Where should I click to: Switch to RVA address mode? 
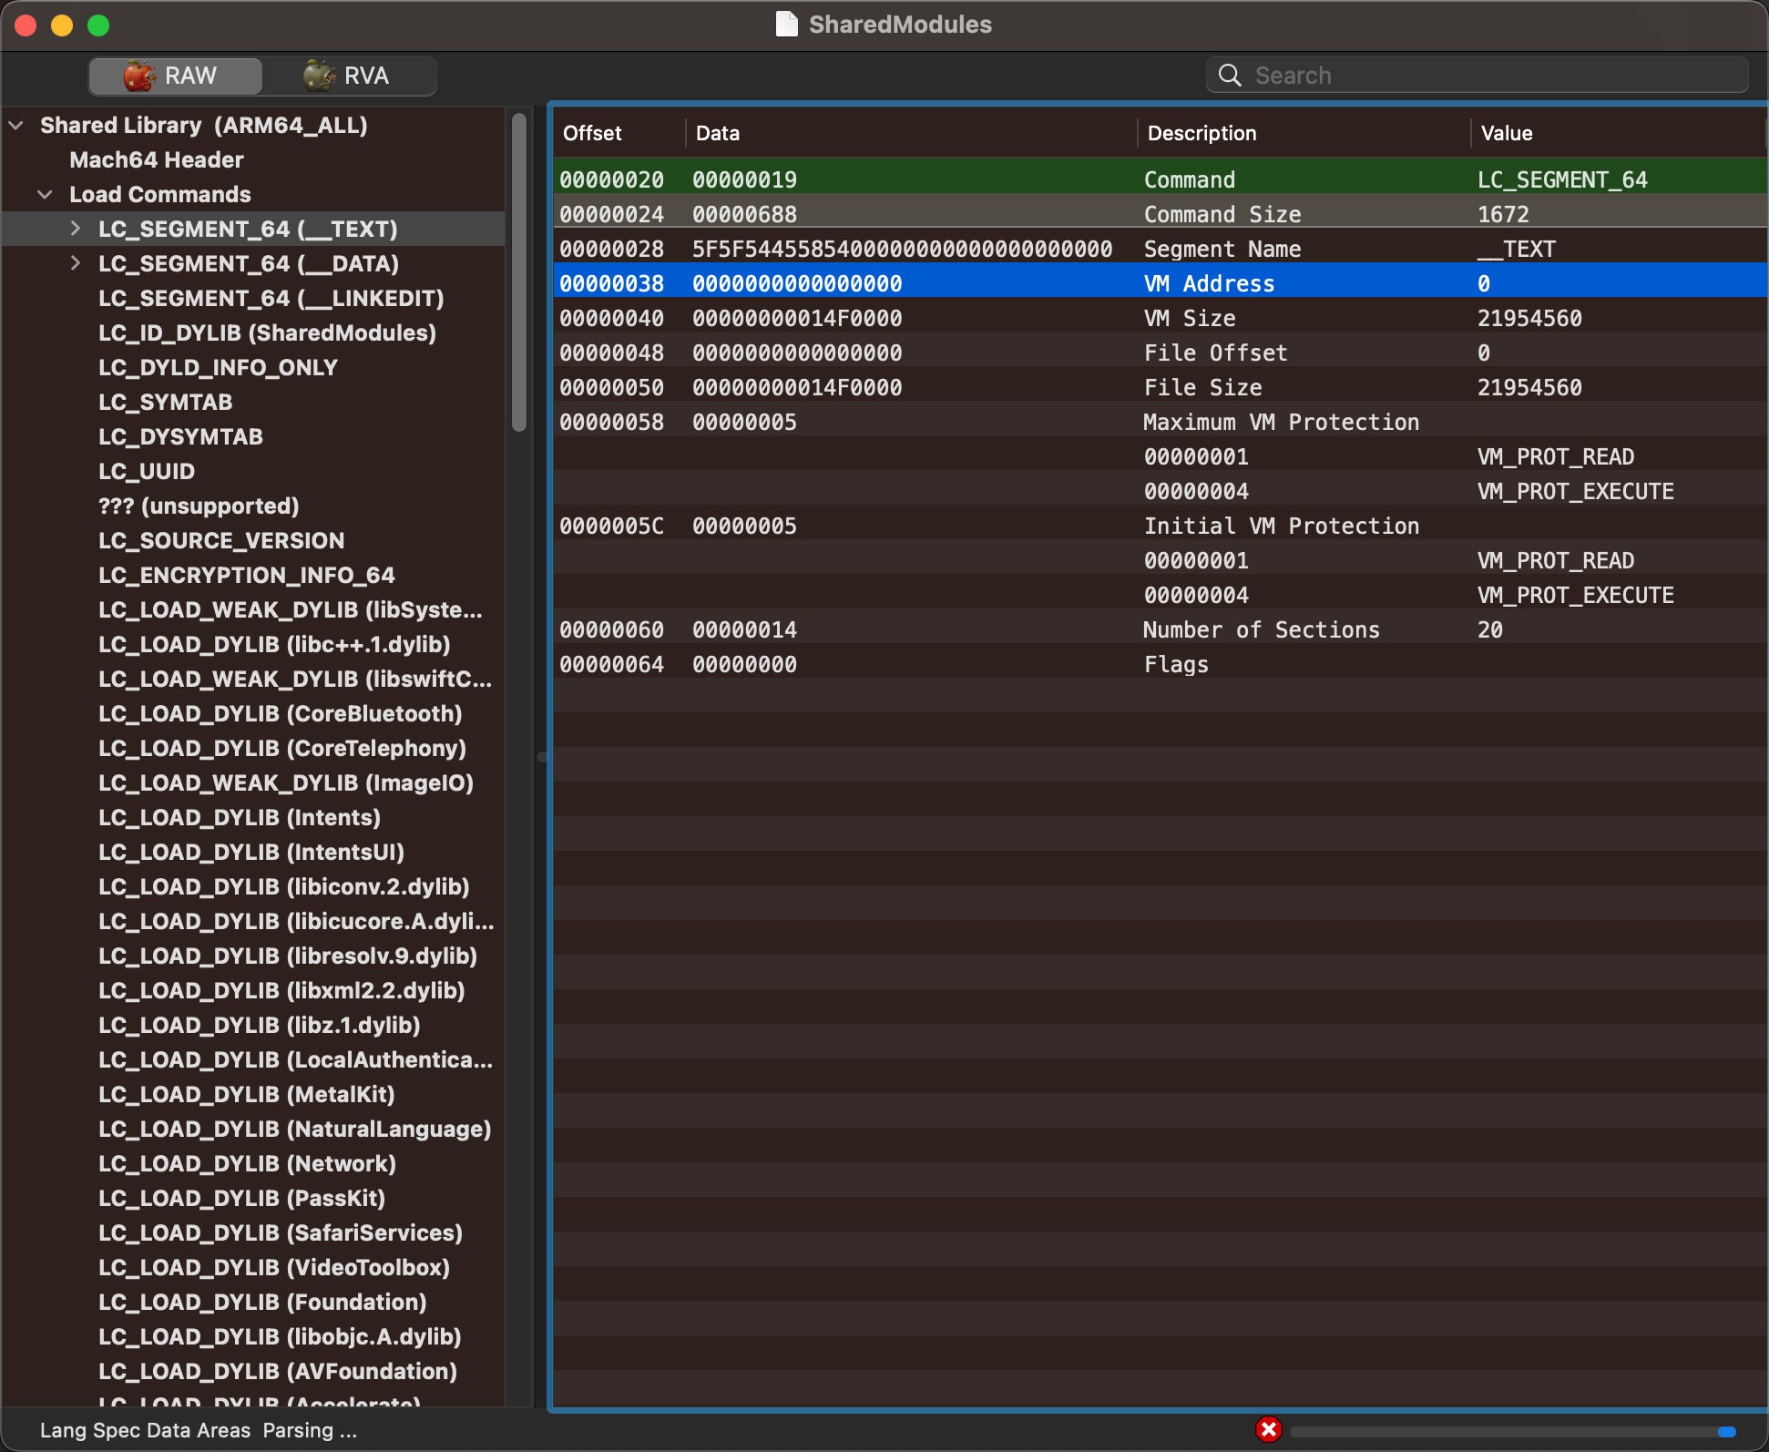(349, 76)
